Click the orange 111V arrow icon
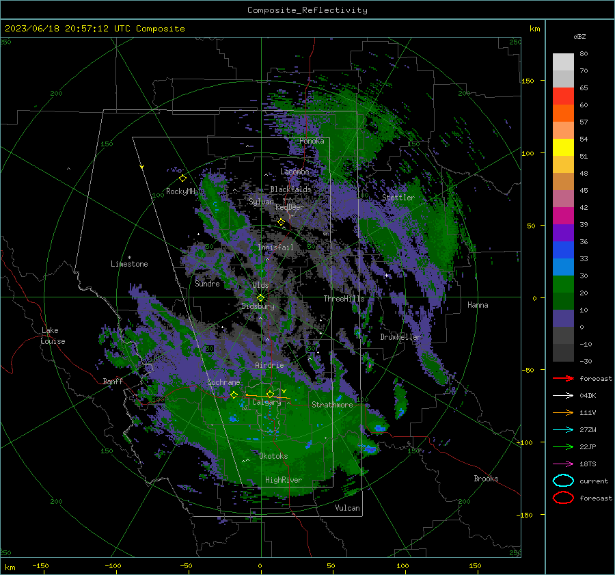The height and width of the screenshot is (575, 615). click(x=563, y=412)
